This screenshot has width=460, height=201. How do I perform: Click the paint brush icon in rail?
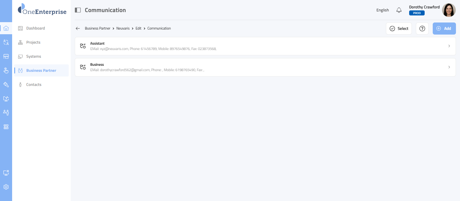(x=6, y=85)
